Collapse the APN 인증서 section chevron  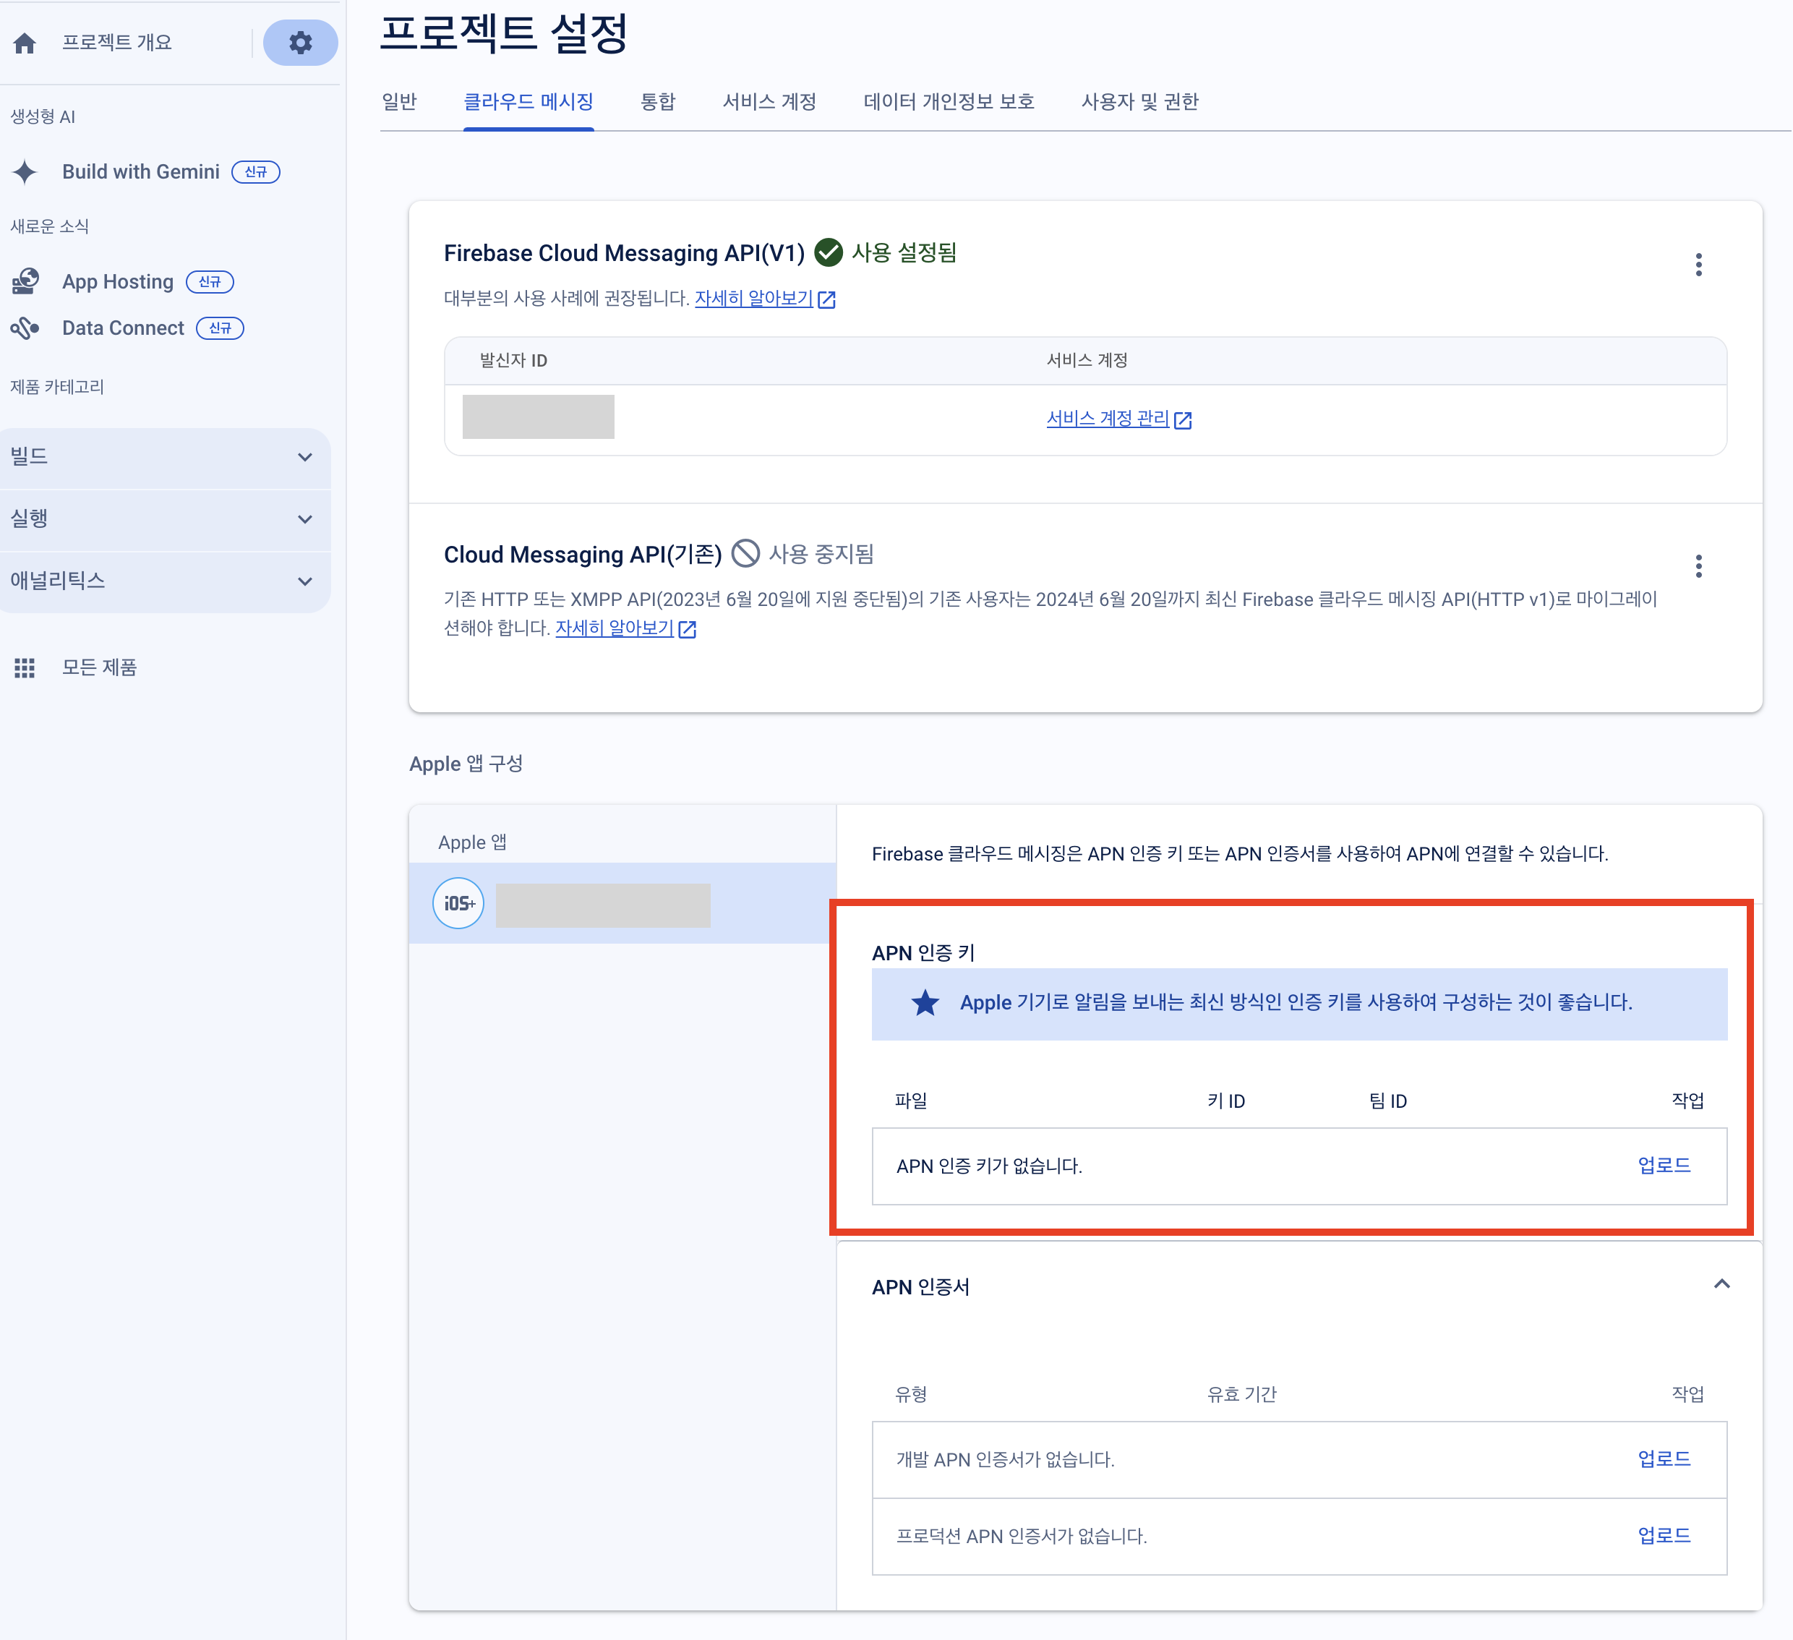pyautogui.click(x=1721, y=1284)
